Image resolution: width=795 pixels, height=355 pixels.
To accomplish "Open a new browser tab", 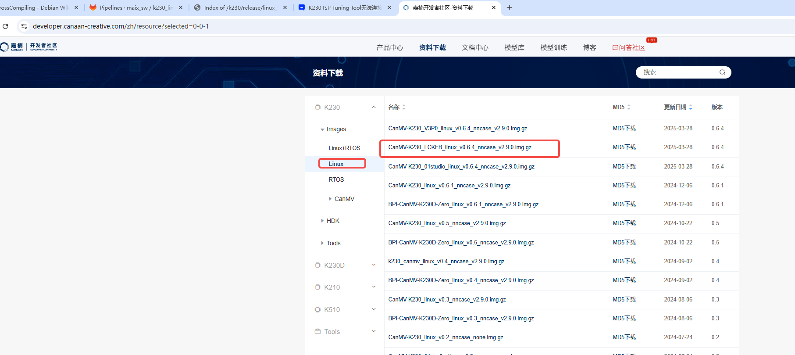I will pyautogui.click(x=509, y=7).
